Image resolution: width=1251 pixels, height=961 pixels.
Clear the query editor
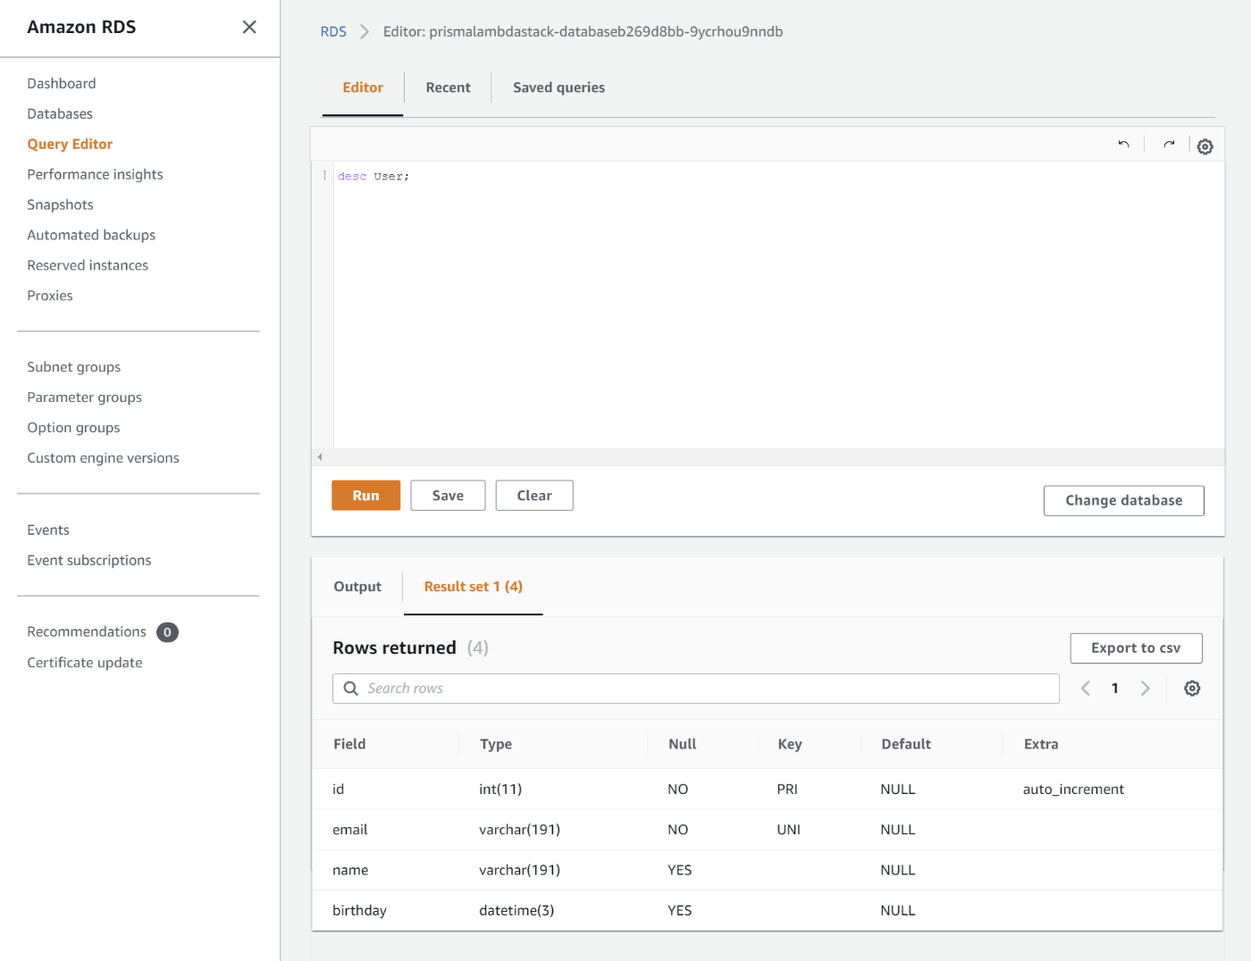(x=534, y=496)
